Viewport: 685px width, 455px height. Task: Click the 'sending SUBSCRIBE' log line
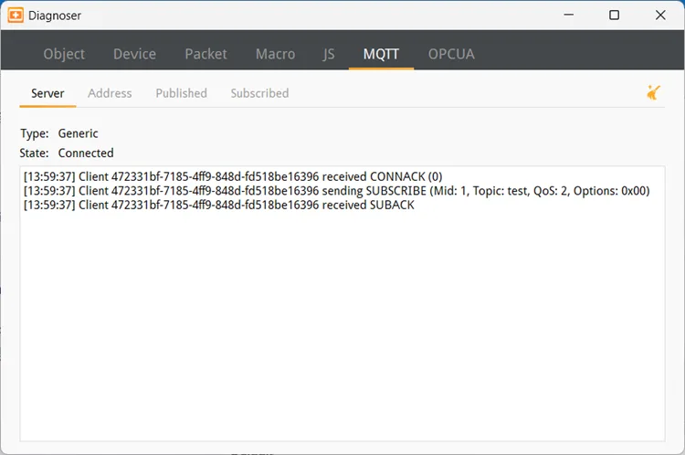[x=336, y=191]
